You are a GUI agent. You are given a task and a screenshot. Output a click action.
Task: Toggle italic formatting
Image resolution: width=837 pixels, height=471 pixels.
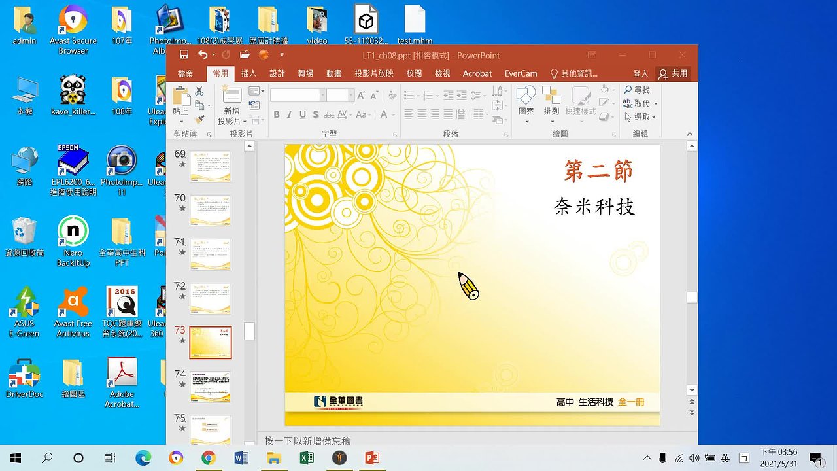[290, 114]
